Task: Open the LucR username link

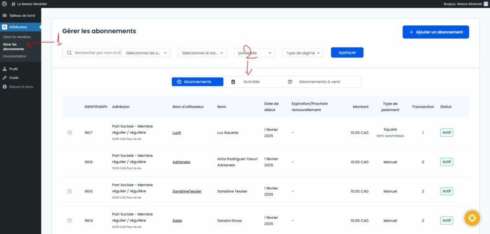Action: pos(177,133)
